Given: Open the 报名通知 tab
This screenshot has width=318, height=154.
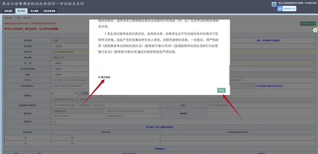Looking at the screenshot, I should [x=8, y=11].
